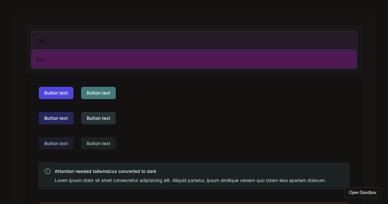Viewport: 388px width, 204px height.
Task: Click inside the alert notice panel
Action: click(194, 176)
